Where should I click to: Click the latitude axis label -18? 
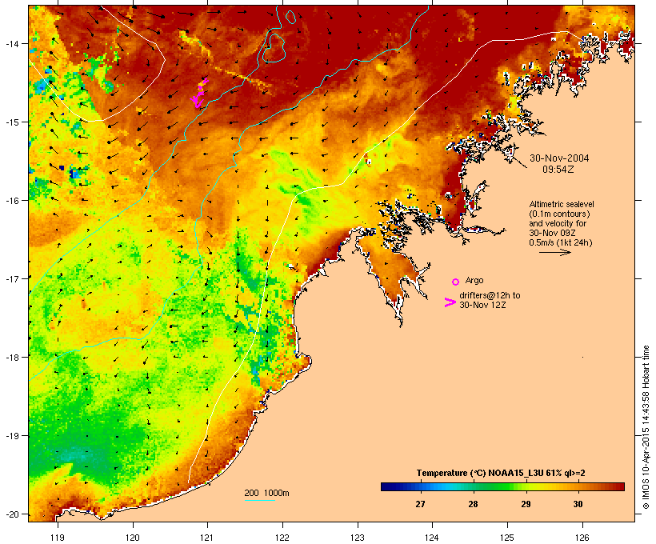tap(12, 357)
